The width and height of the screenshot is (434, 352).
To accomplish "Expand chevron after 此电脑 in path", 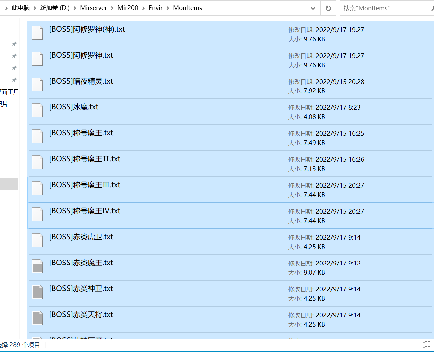I will click(x=35, y=8).
